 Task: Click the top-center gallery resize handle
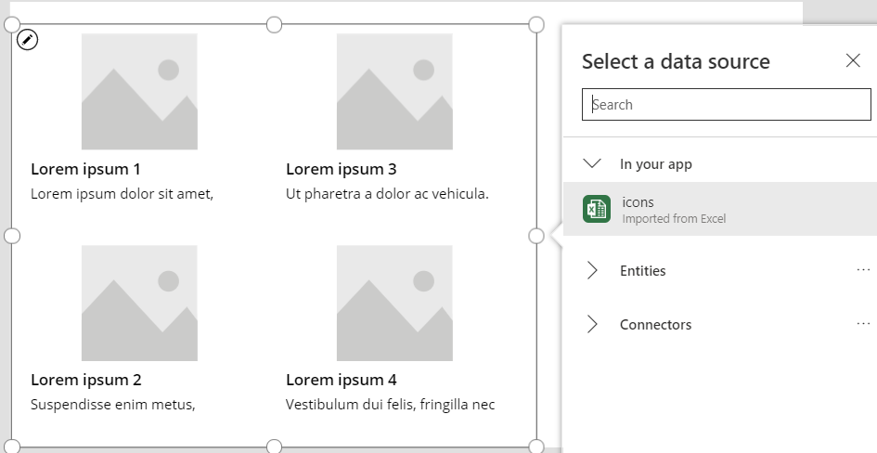point(274,25)
